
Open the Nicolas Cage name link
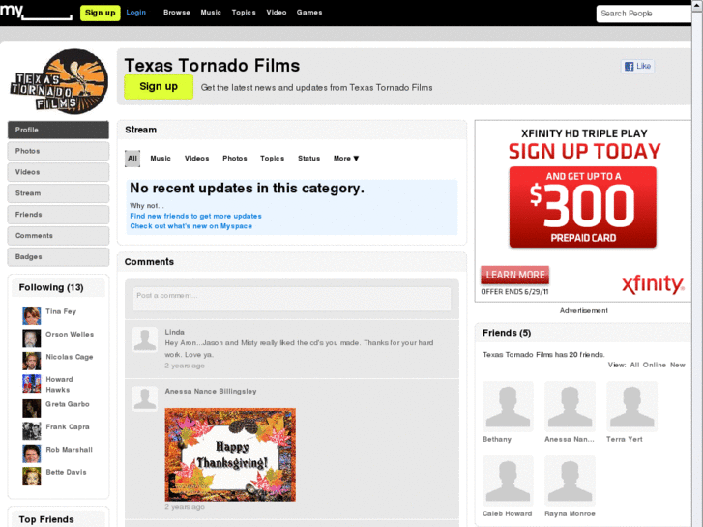tap(70, 357)
